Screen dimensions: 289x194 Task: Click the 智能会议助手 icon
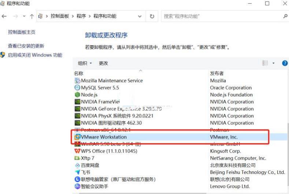click(x=77, y=186)
